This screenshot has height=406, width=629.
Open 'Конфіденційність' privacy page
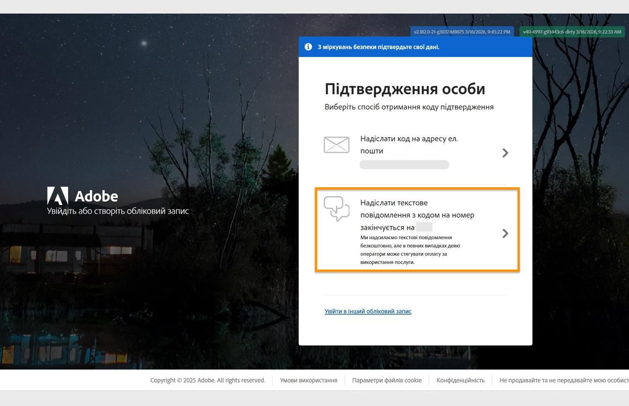click(461, 380)
